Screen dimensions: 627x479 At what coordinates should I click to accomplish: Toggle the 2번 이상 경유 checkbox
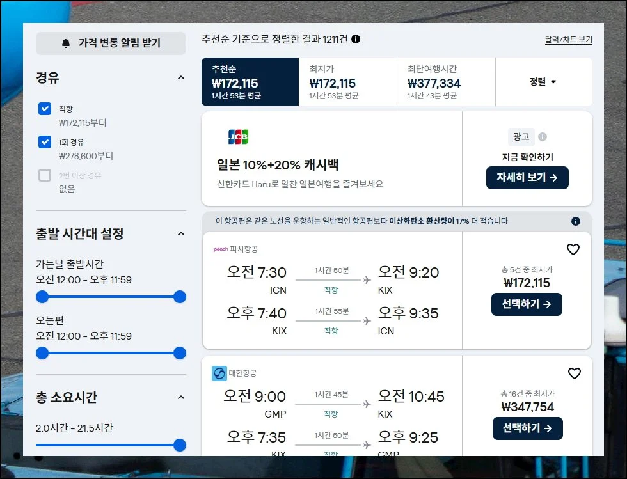pyautogui.click(x=45, y=175)
